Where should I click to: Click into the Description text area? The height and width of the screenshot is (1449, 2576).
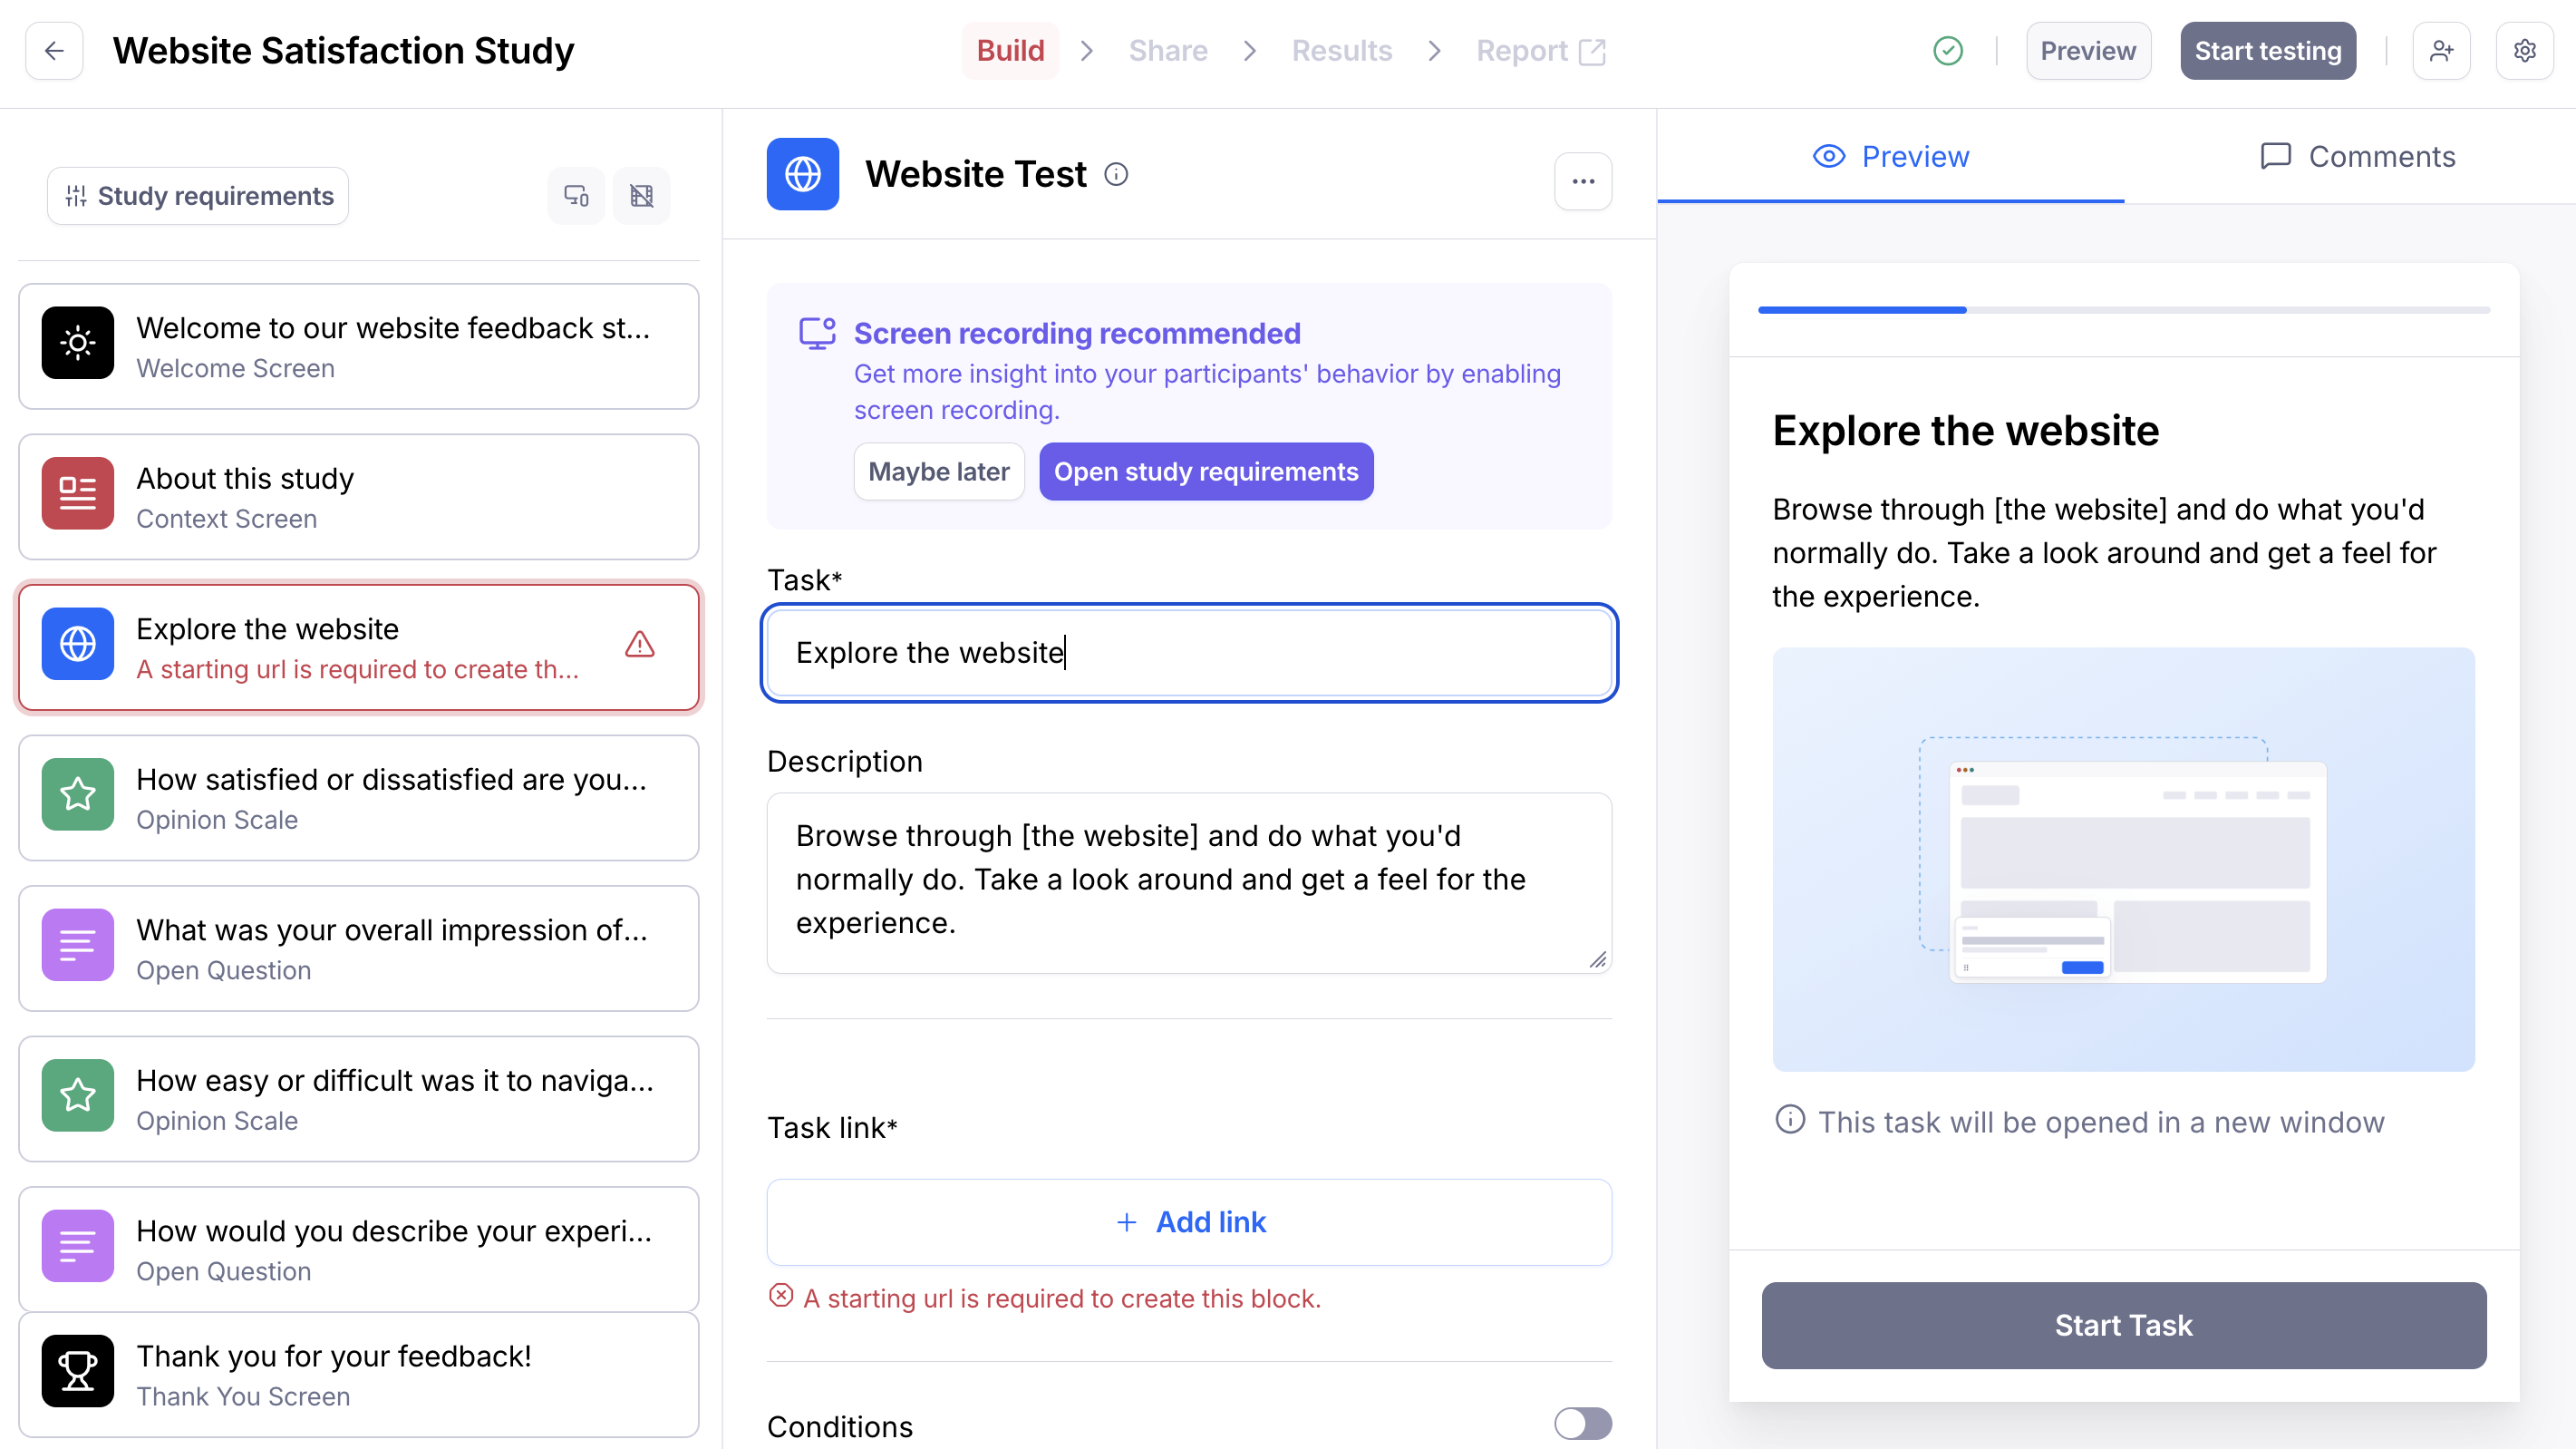(x=1189, y=880)
